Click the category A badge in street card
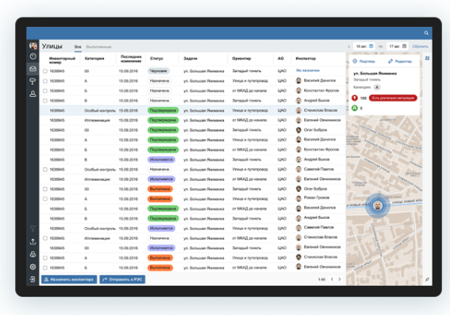450x315 pixels. pos(377,87)
